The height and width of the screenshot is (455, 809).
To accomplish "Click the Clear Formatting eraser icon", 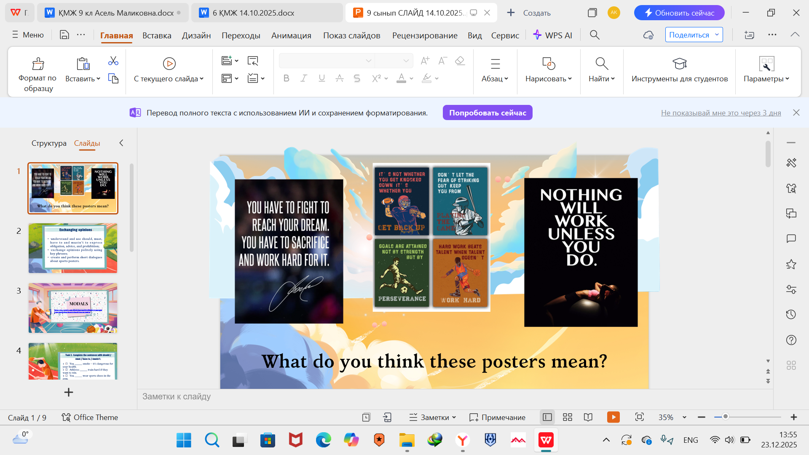I will pyautogui.click(x=460, y=61).
